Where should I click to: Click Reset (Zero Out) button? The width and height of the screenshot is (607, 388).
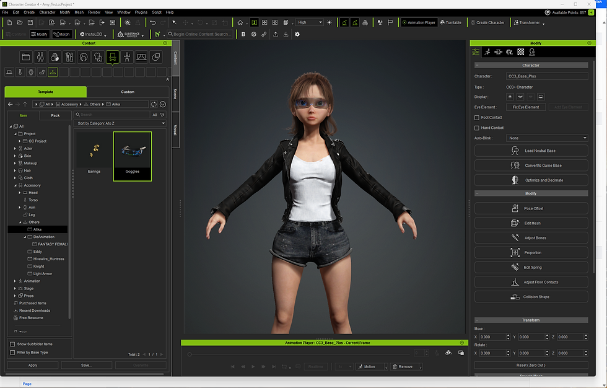531,365
